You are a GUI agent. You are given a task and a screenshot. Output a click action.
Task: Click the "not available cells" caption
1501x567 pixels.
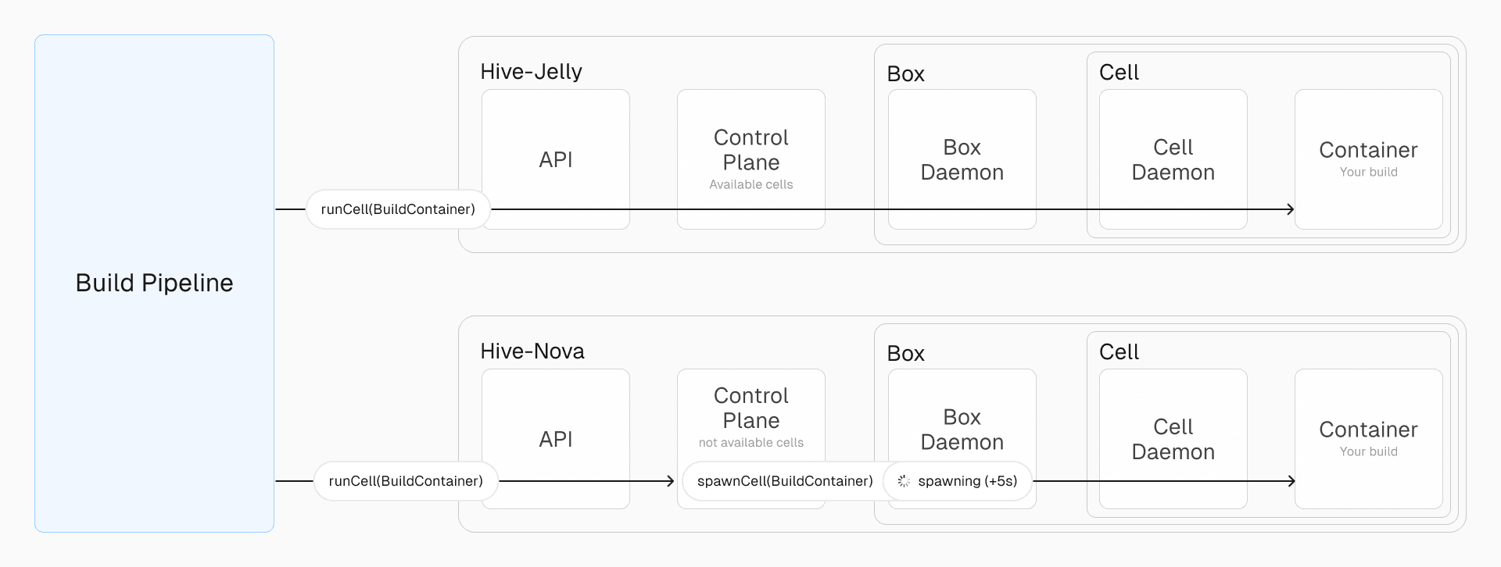point(750,443)
